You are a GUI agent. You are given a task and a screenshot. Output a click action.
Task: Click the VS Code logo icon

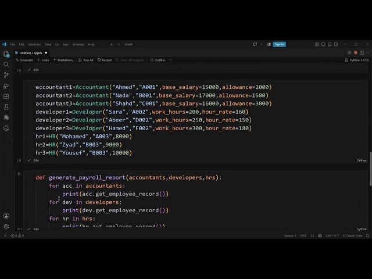[x=4, y=44]
